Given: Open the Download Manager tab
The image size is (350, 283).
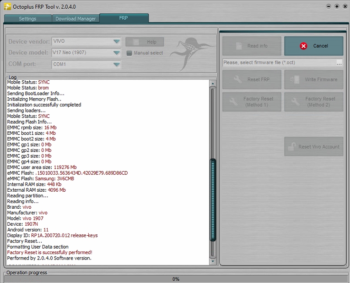Looking at the screenshot, I should (x=75, y=18).
